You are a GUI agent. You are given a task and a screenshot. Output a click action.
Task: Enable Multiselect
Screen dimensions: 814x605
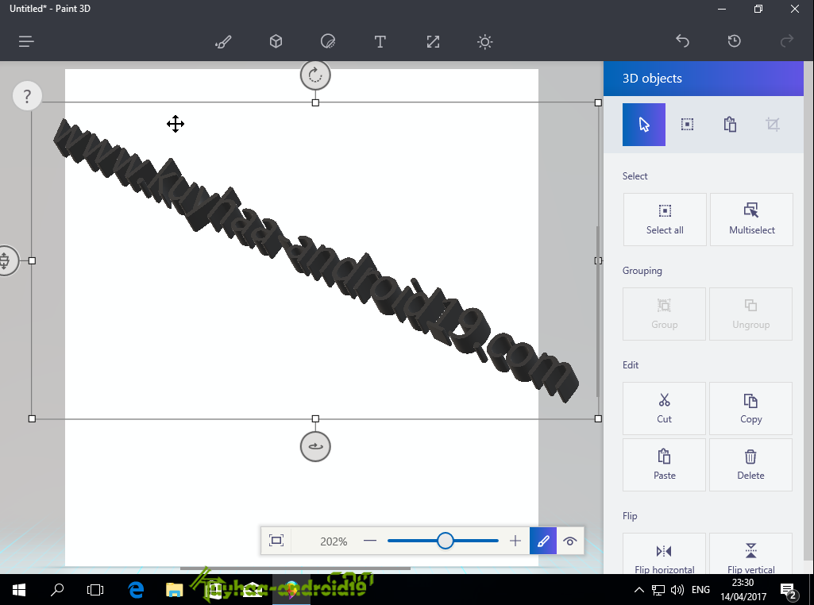751,219
